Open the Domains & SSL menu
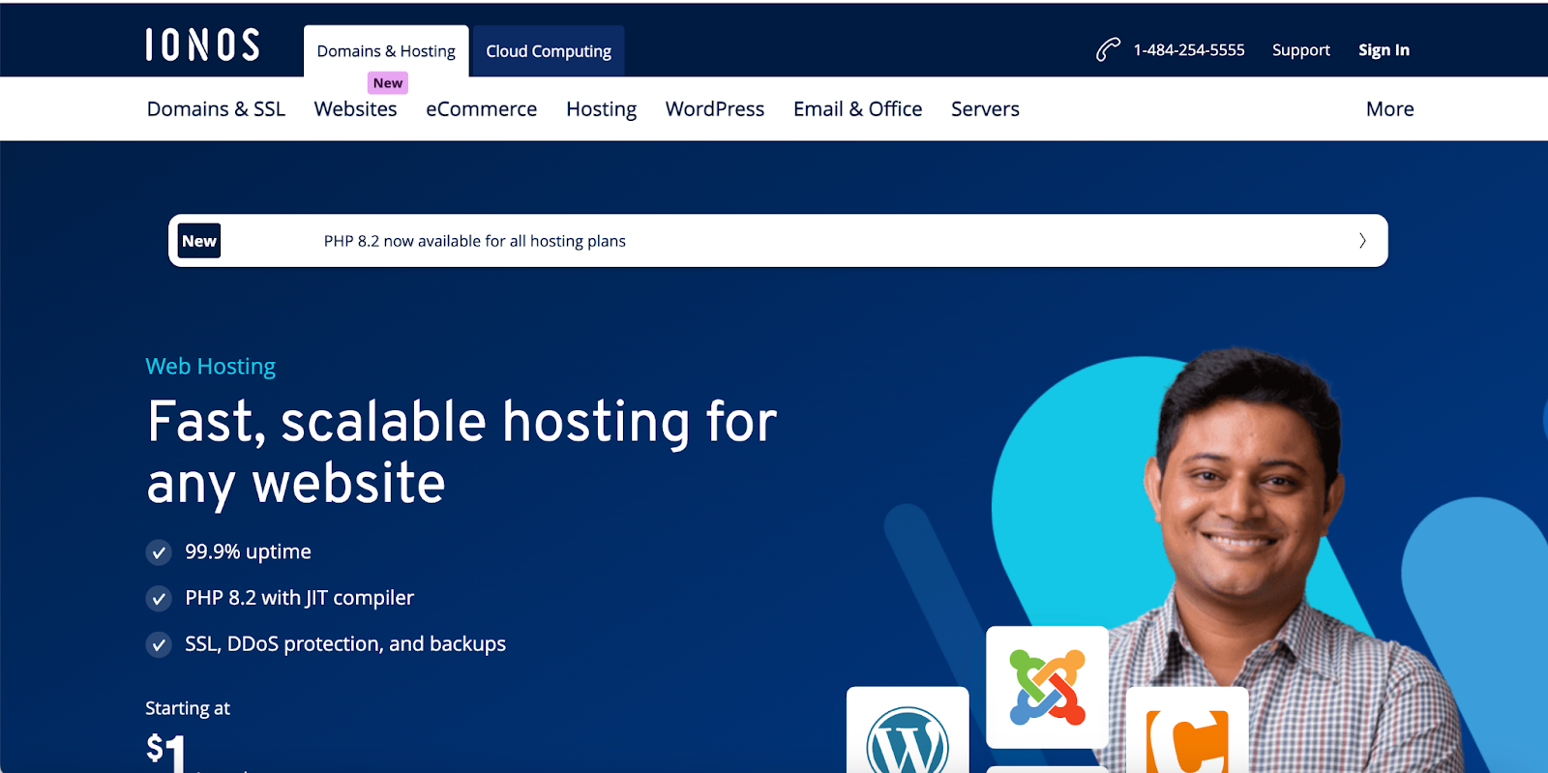The width and height of the screenshot is (1548, 773). (x=217, y=109)
